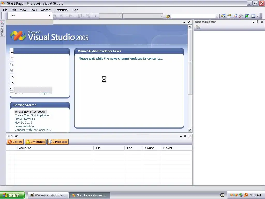The width and height of the screenshot is (265, 199).
Task: Open the Community menu
Action: pos(62,10)
